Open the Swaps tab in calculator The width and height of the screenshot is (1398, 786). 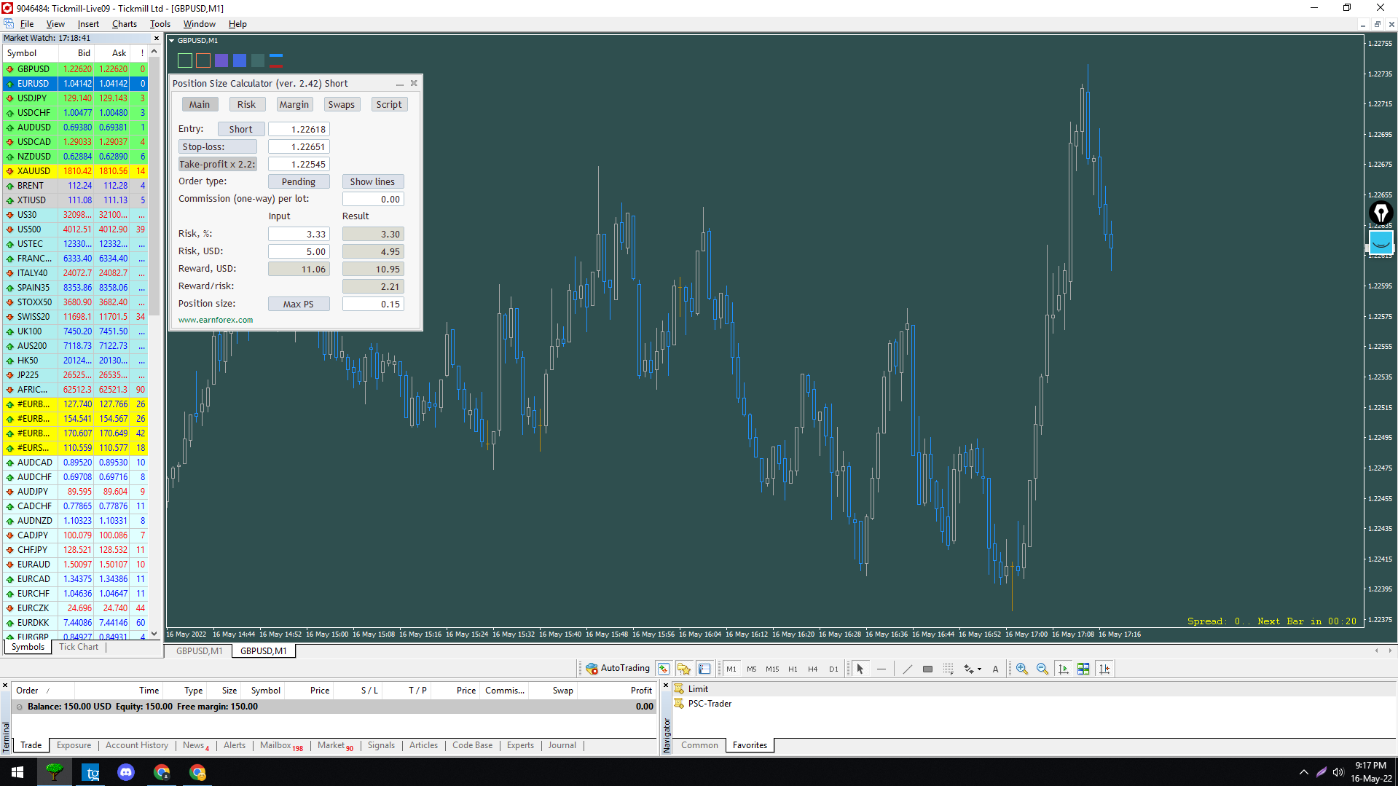click(x=342, y=104)
